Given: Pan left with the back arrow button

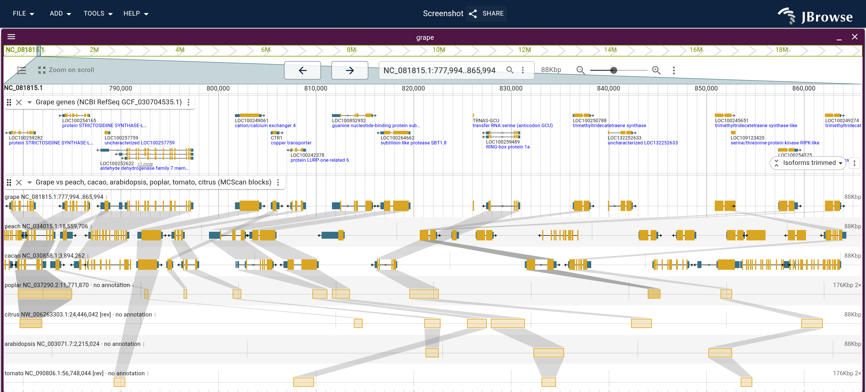Looking at the screenshot, I should tap(303, 70).
